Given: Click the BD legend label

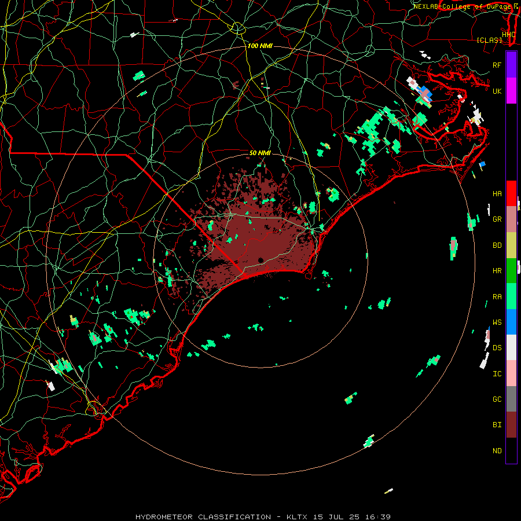Looking at the screenshot, I should (x=497, y=245).
